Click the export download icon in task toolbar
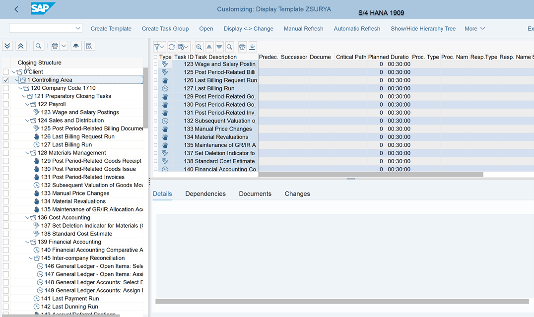 [252, 47]
